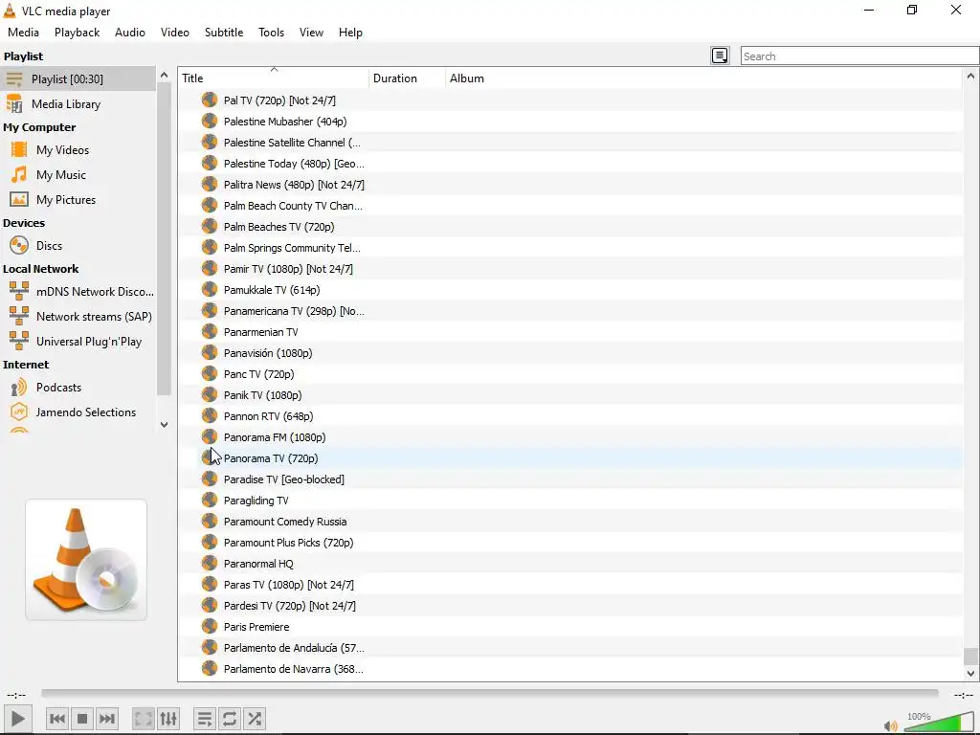
Task: Select Discs under Devices
Action: [x=78, y=246]
